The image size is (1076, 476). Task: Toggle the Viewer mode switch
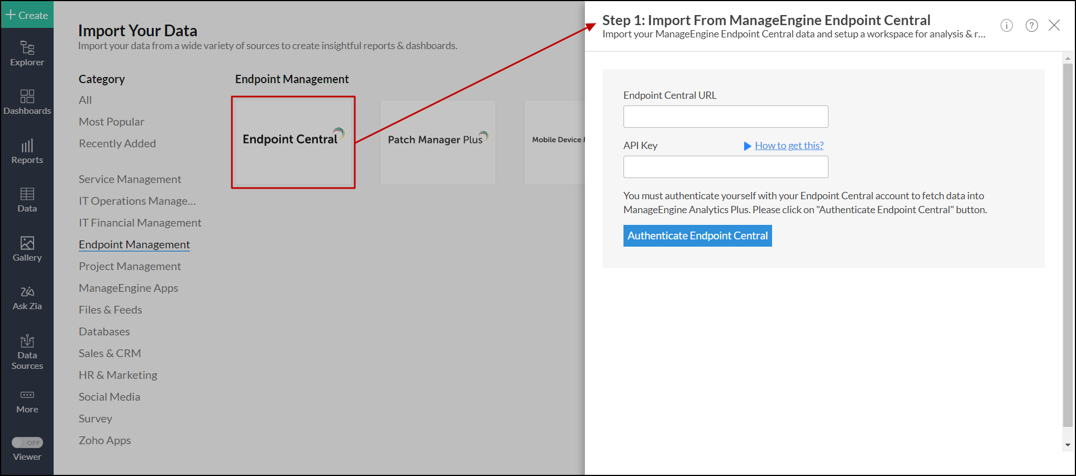tap(27, 443)
